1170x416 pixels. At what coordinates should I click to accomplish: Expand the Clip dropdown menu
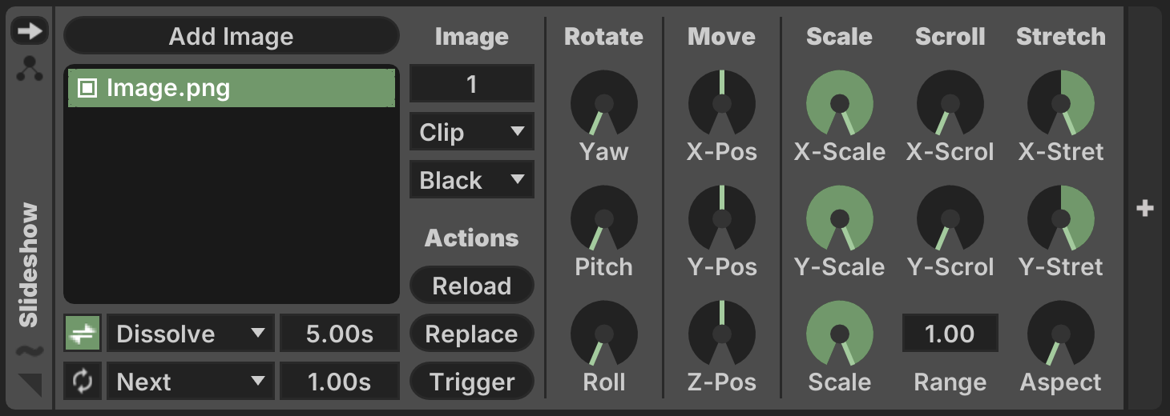[x=471, y=132]
